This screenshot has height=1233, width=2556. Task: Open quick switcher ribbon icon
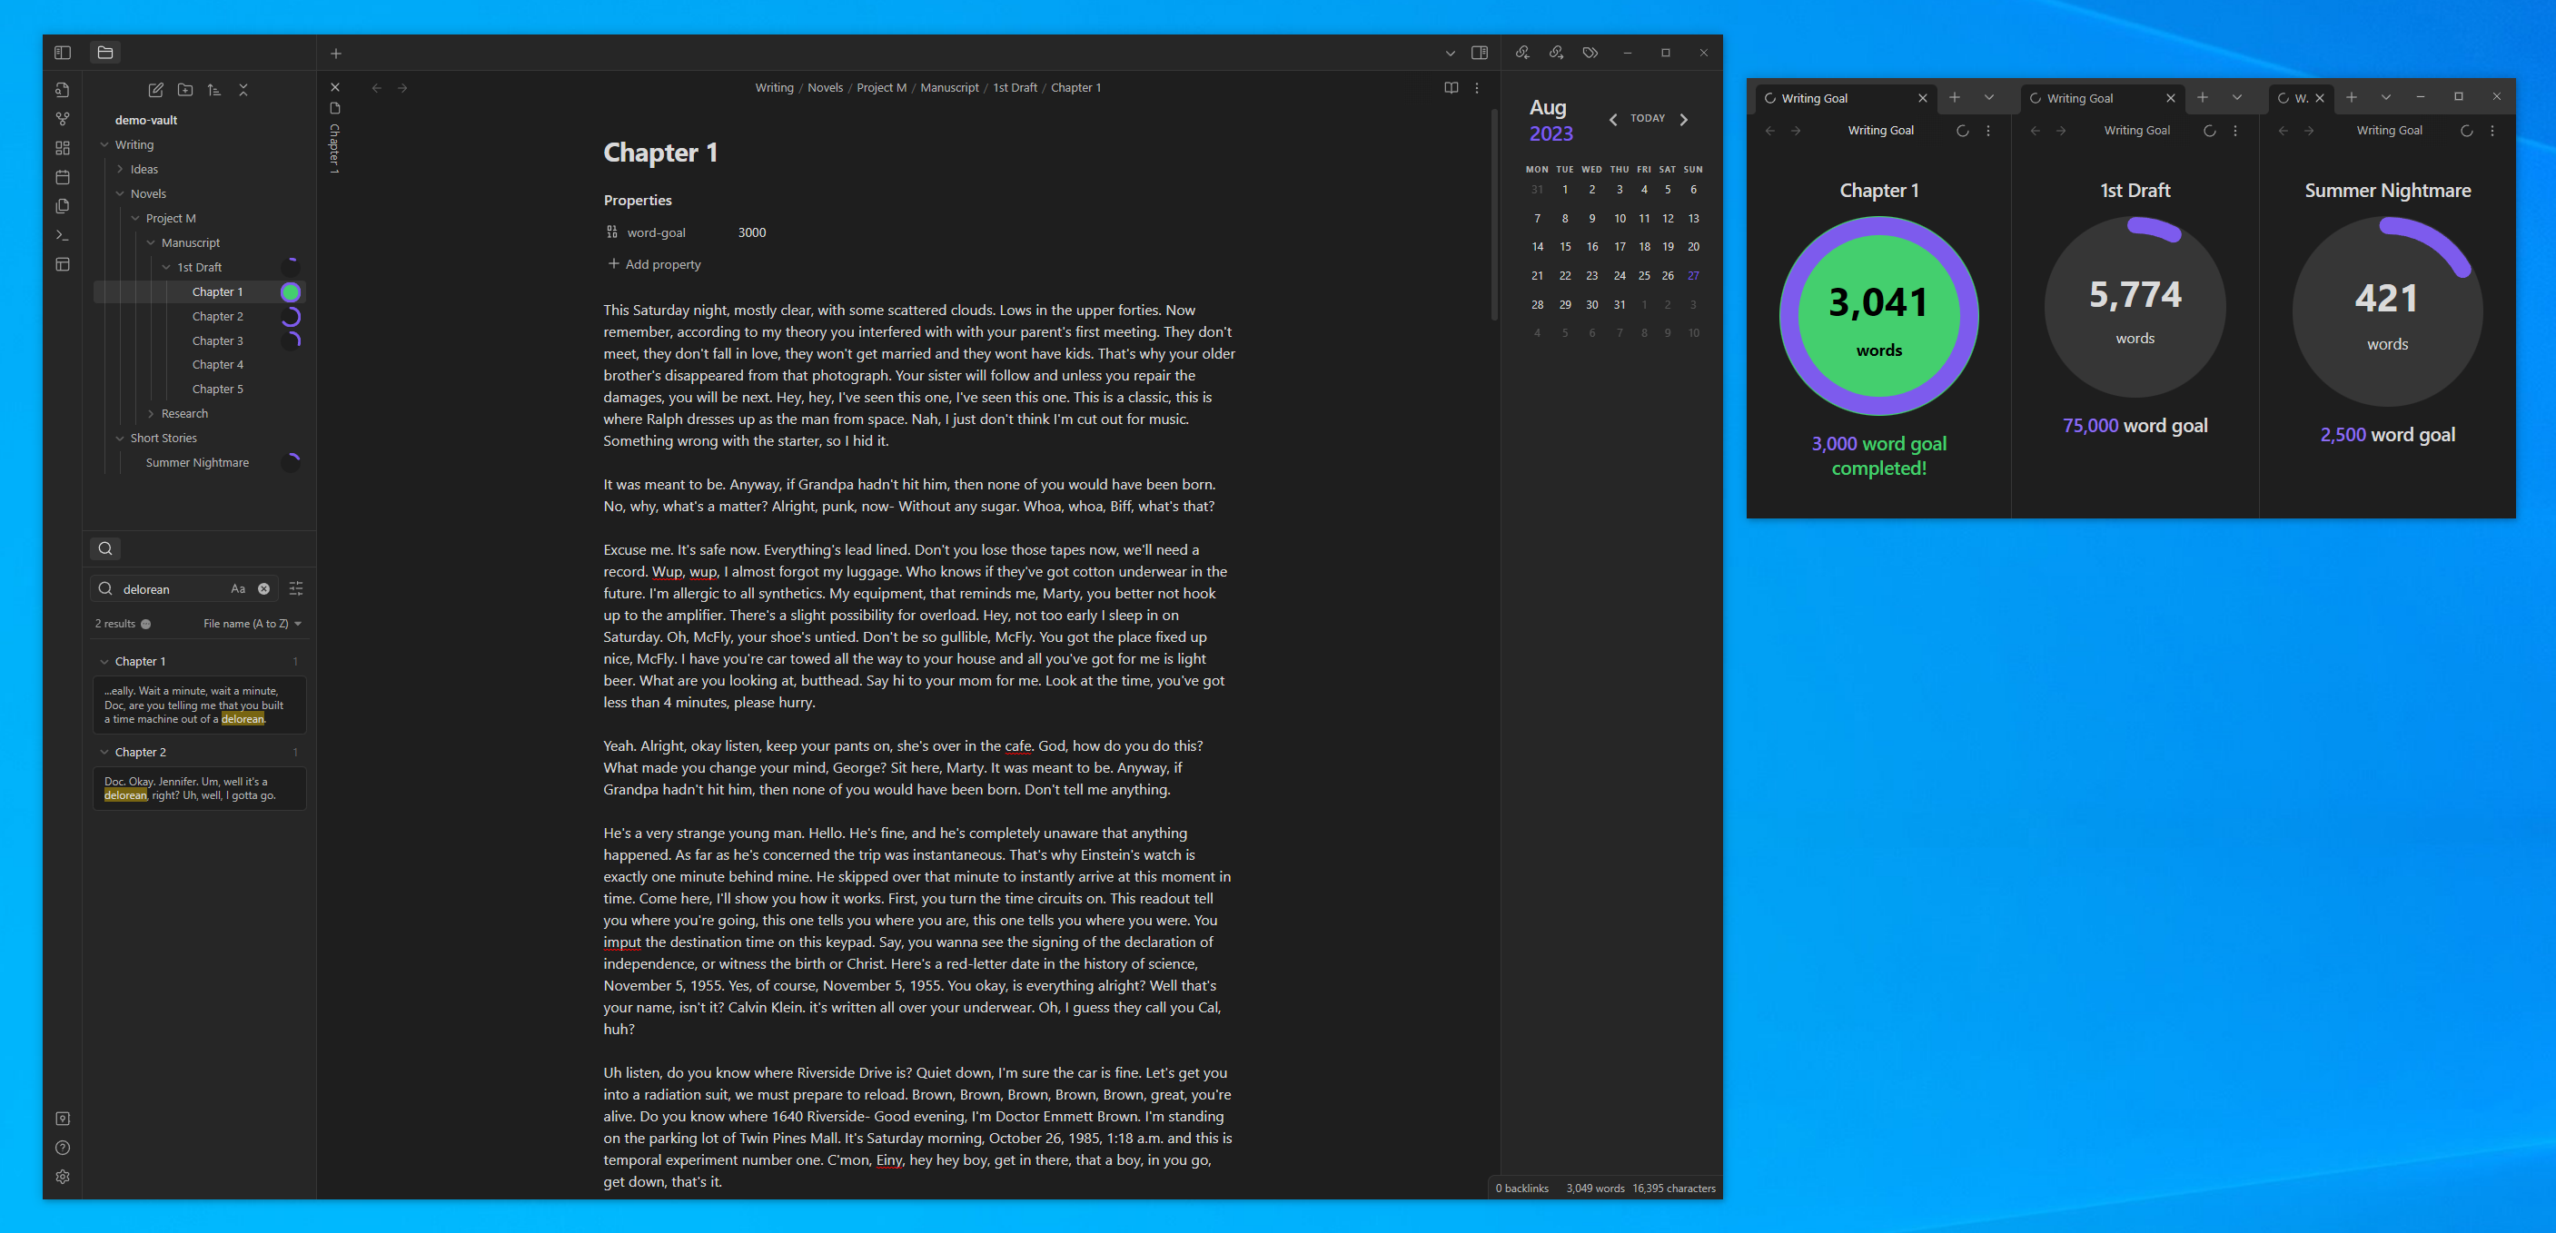click(x=63, y=89)
